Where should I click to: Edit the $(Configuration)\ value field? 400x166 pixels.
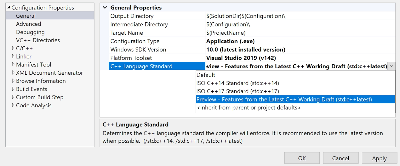tap(300, 24)
